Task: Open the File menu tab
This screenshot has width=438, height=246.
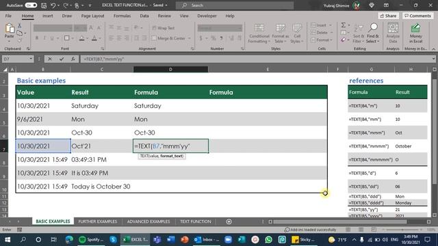Action: tap(8, 16)
